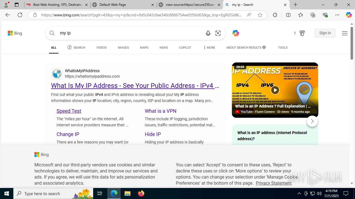Screen dimensions: 355x199
Task: Open the TOOLS search options
Action: pyautogui.click(x=283, y=48)
